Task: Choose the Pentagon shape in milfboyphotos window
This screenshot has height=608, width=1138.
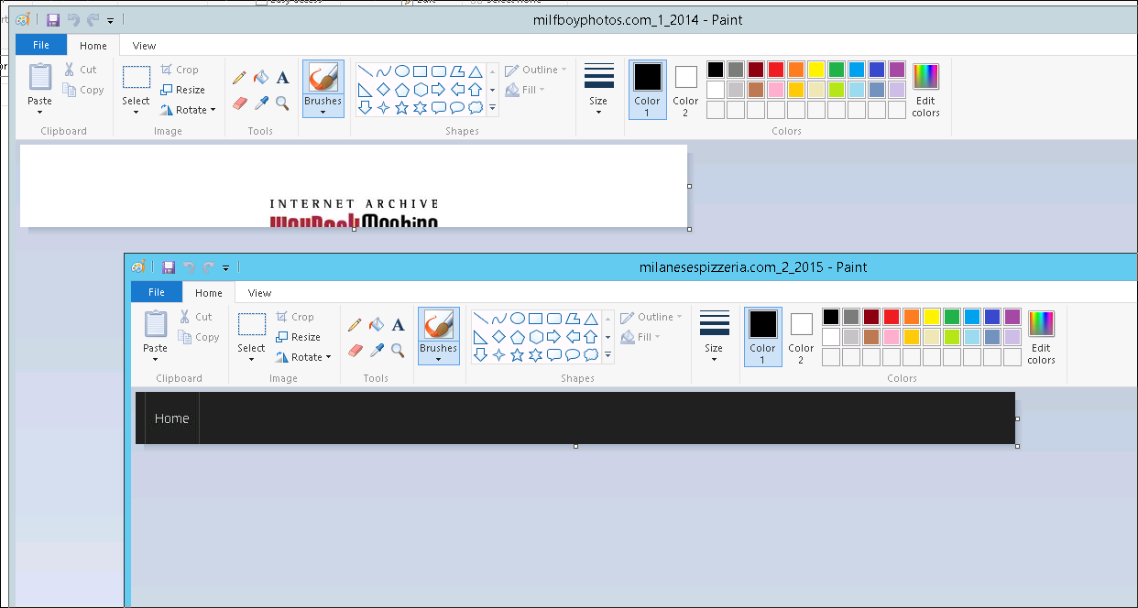Action: 401,90
